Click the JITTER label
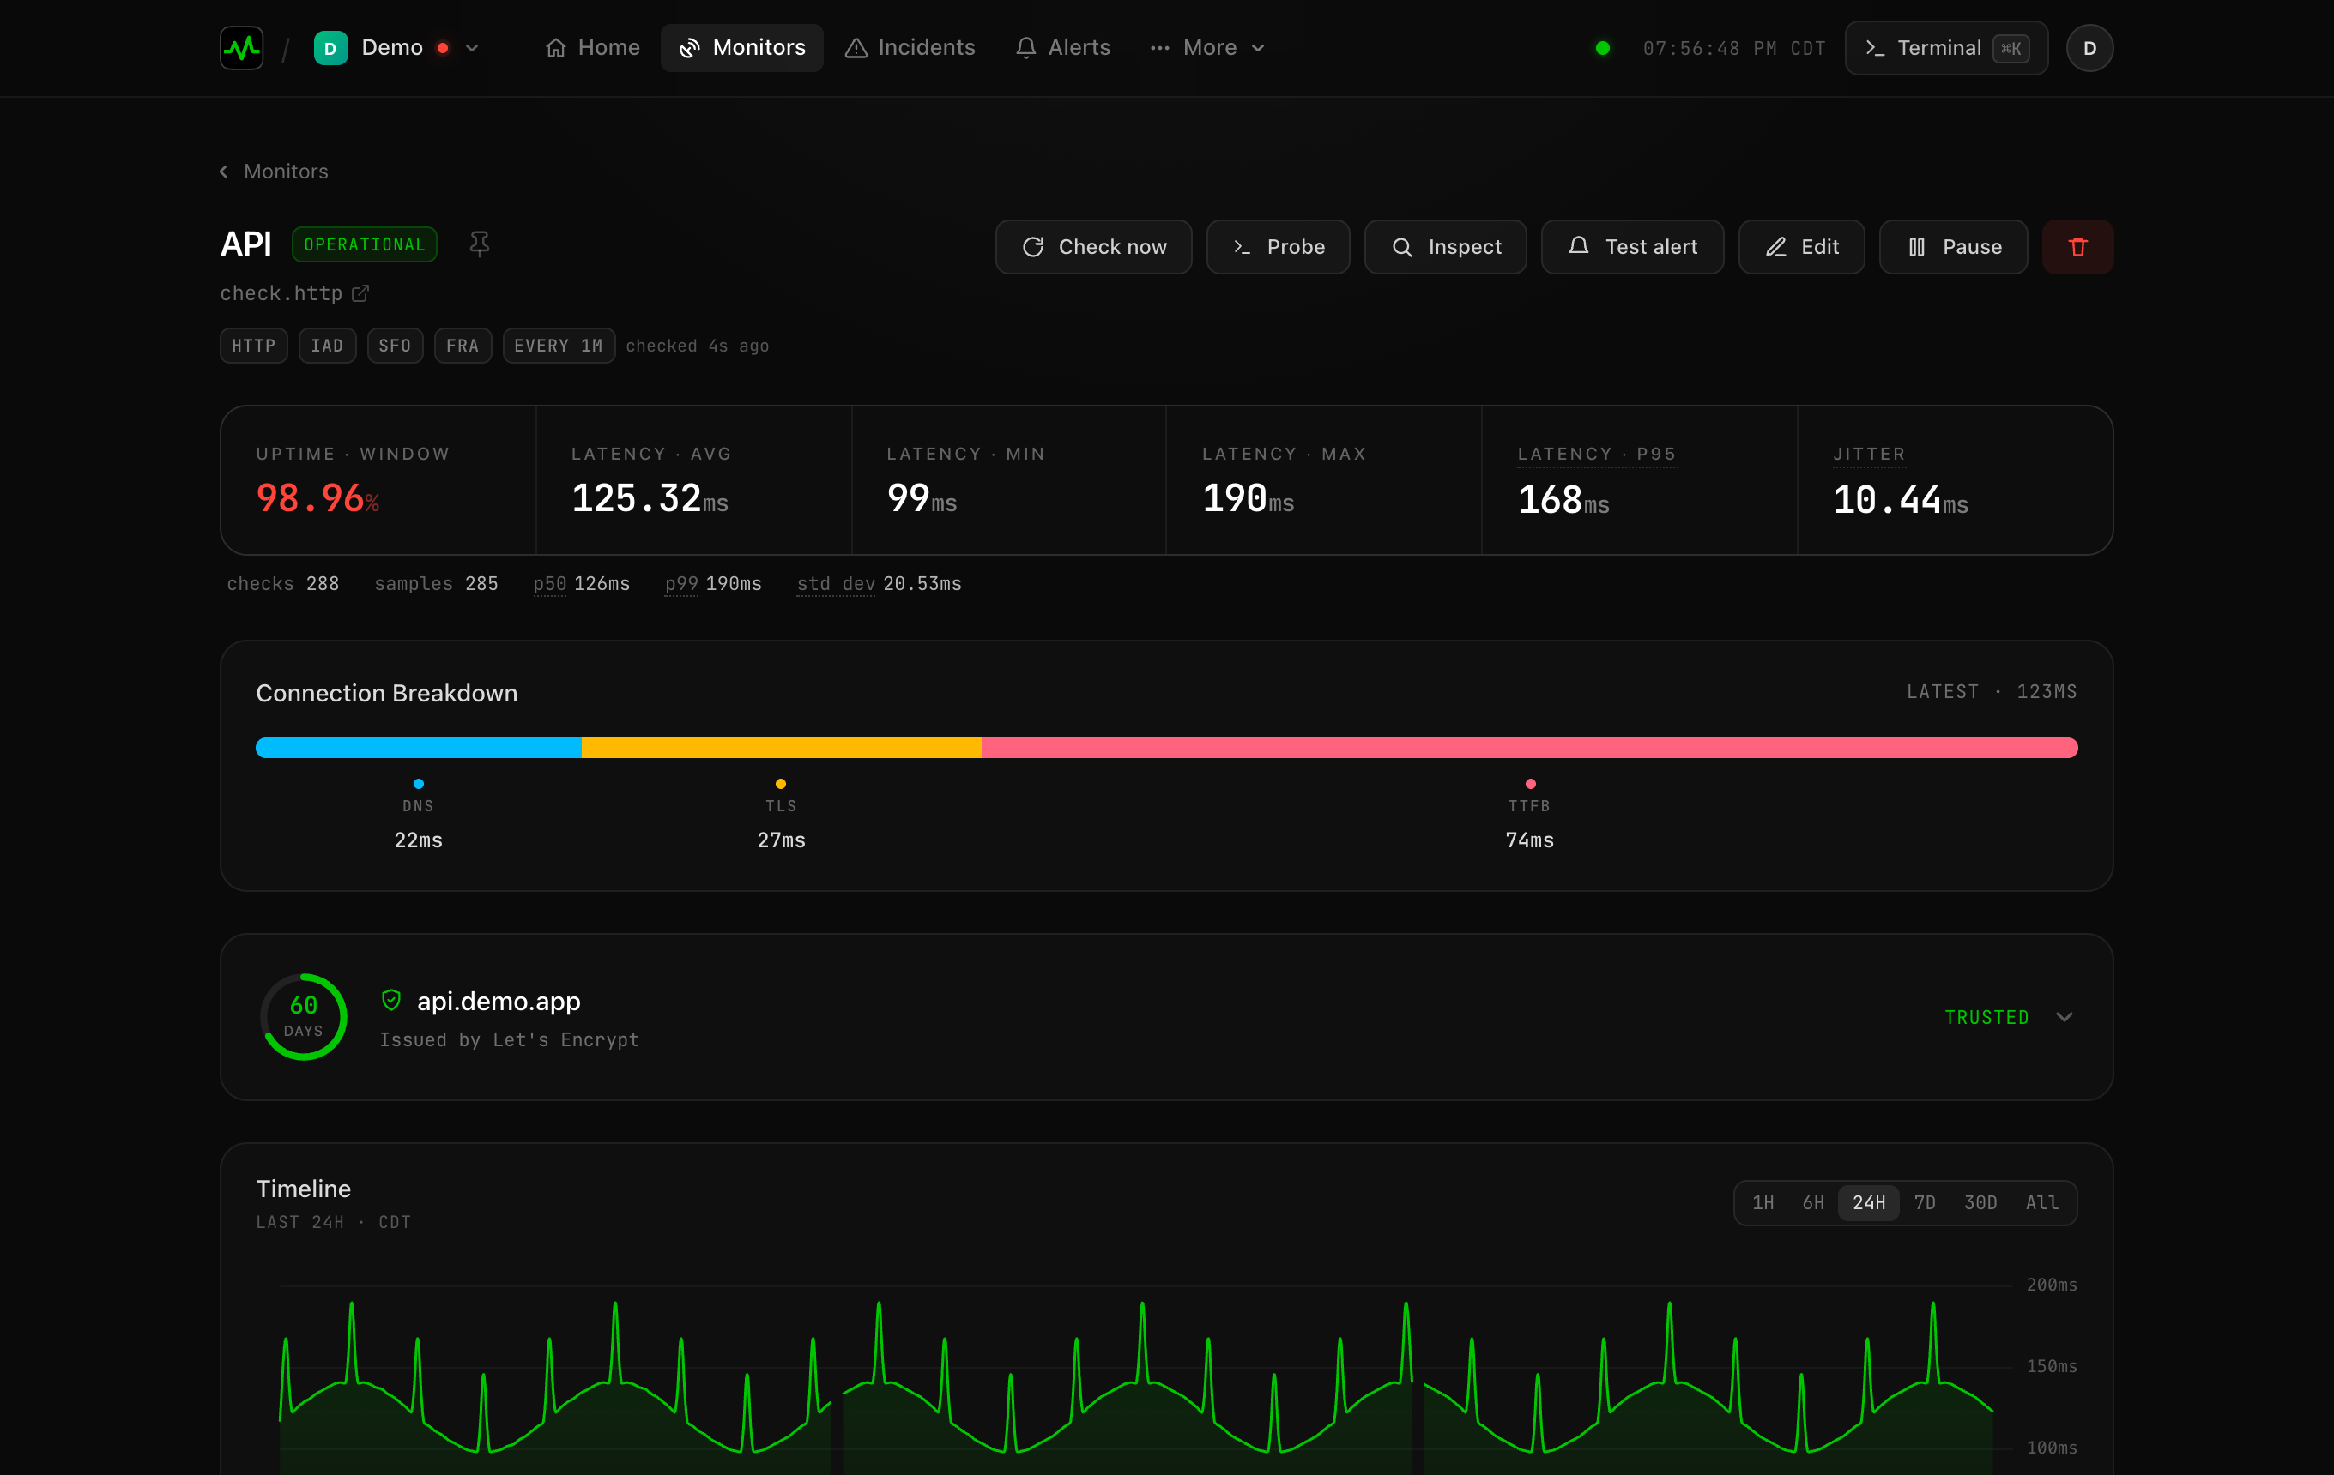This screenshot has height=1475, width=2334. point(1869,455)
